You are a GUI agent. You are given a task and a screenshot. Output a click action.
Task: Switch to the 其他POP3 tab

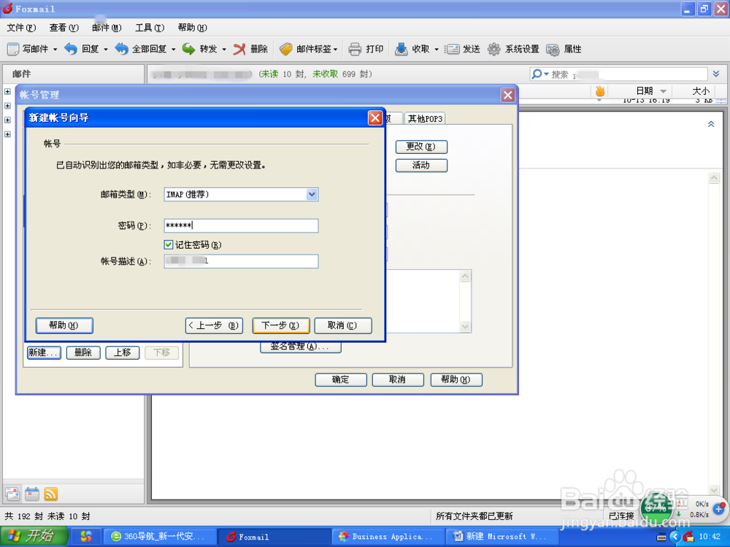(424, 117)
